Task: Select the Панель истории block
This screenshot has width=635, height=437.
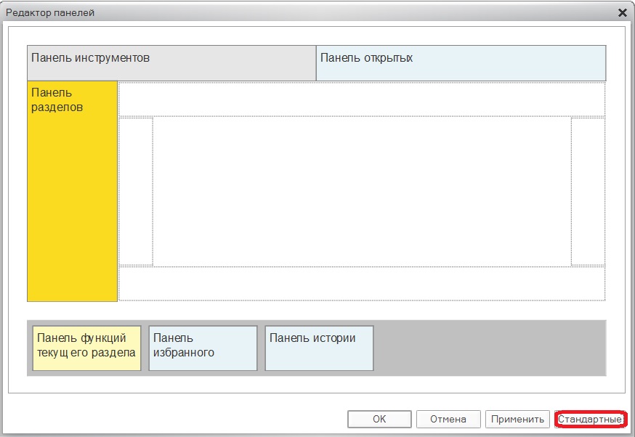Action: 319,348
